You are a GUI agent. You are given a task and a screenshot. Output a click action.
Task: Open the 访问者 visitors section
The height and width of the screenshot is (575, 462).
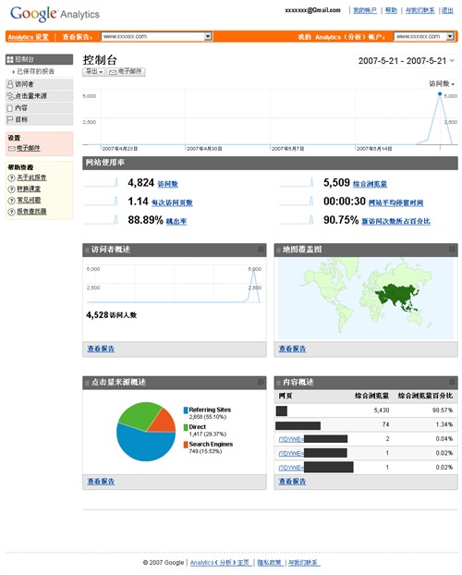pos(39,84)
